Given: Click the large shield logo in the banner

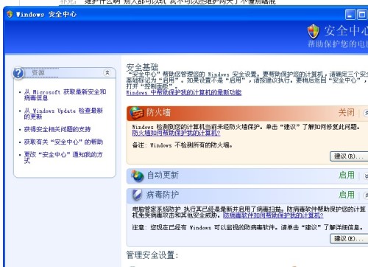Looking at the screenshot, I should [x=314, y=32].
